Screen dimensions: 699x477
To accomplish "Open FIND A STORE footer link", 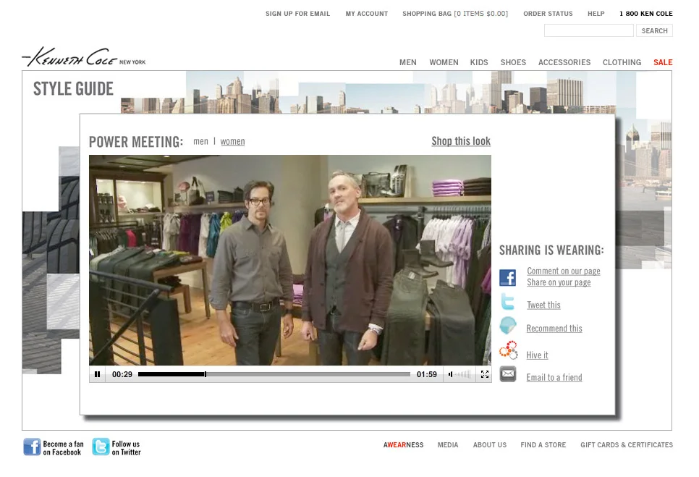I will [x=543, y=445].
